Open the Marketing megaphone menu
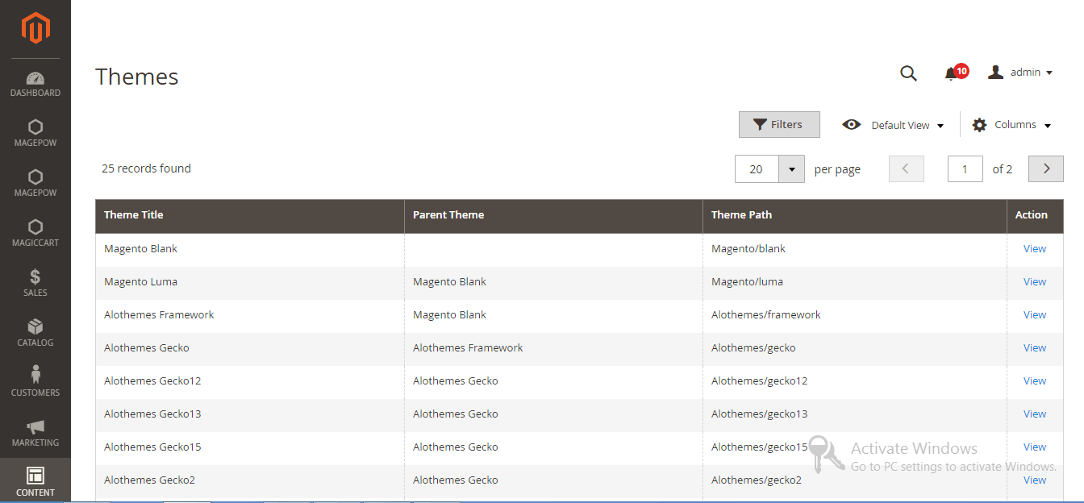 pos(35,433)
